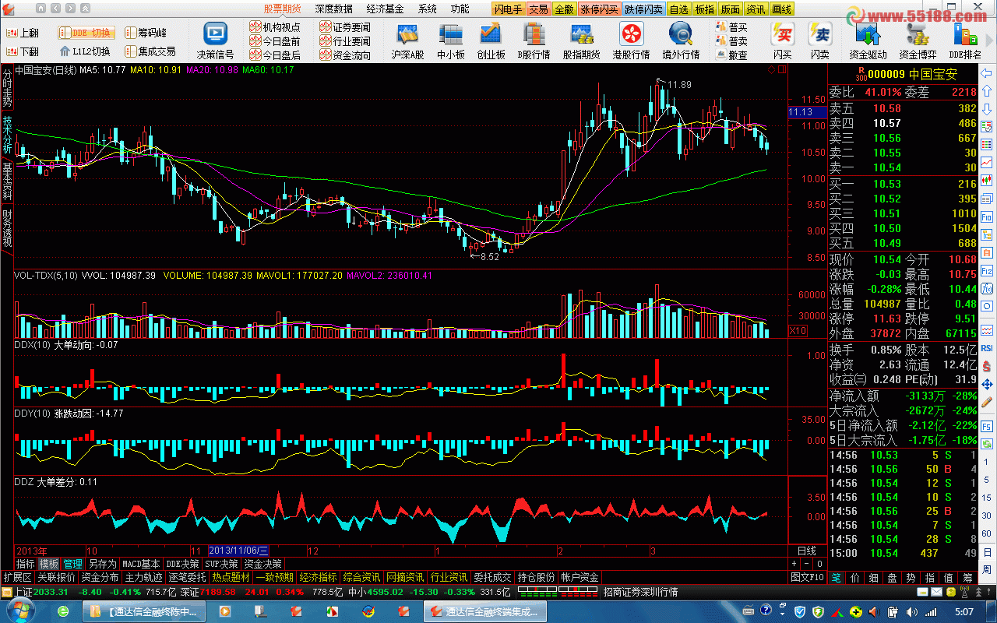
Task: Open the DDE排名 ranking icon
Action: 966,33
